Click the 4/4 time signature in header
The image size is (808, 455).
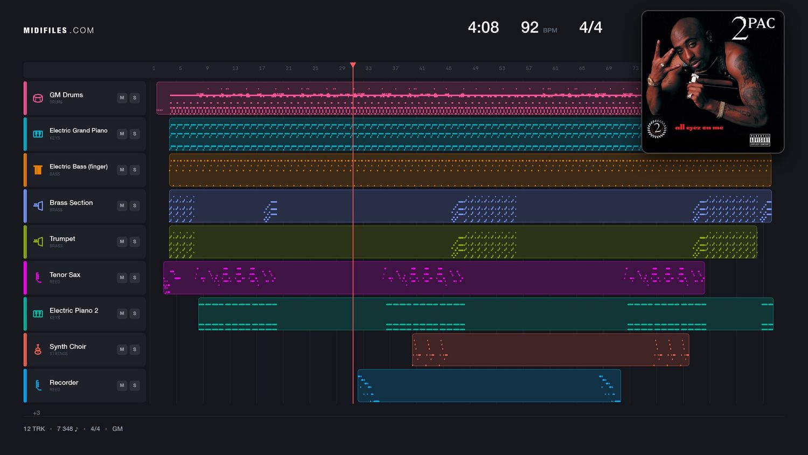click(590, 27)
